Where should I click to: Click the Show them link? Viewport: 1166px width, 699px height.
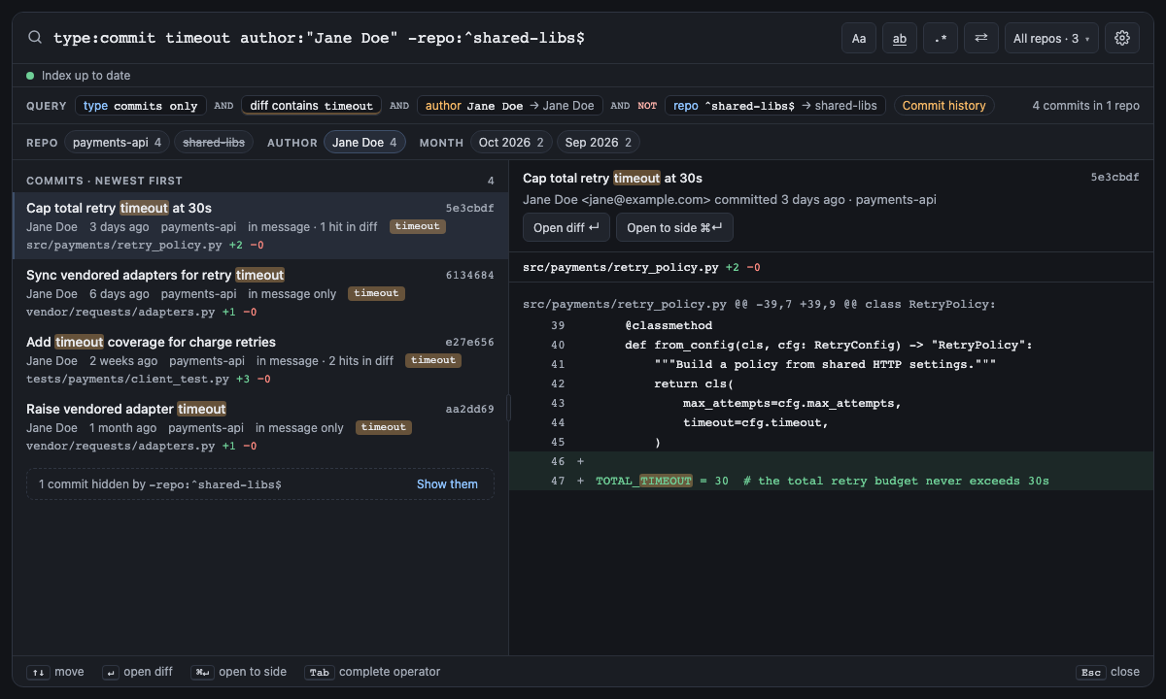tap(447, 484)
